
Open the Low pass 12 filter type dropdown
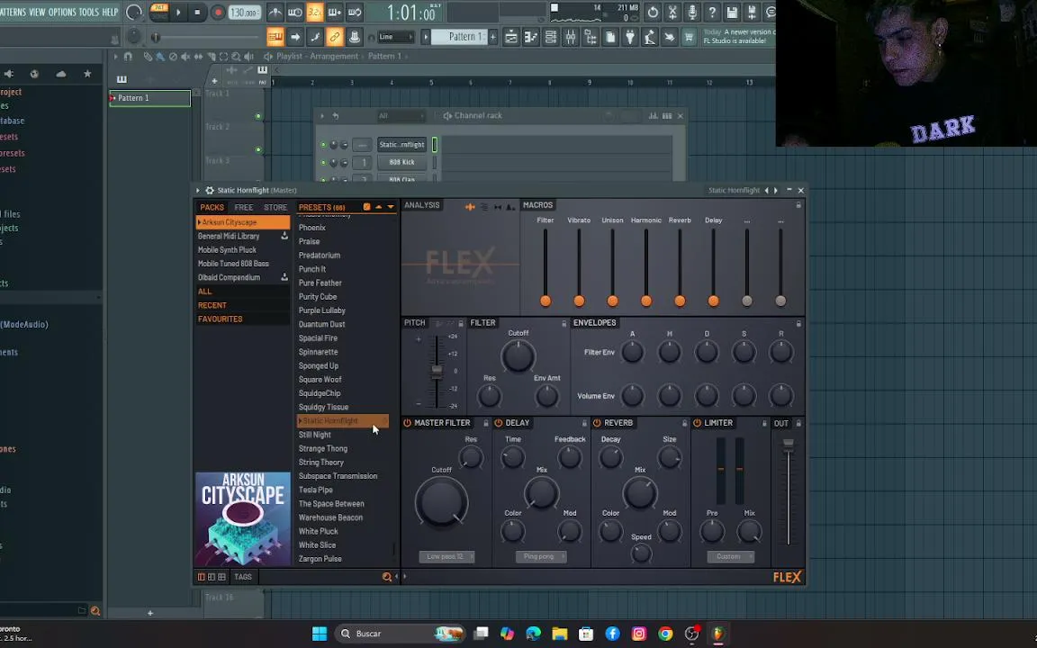[x=446, y=557]
